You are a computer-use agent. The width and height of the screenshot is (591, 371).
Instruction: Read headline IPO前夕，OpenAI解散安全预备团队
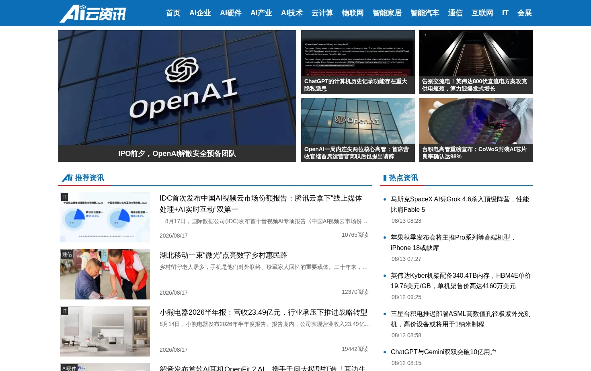(177, 154)
